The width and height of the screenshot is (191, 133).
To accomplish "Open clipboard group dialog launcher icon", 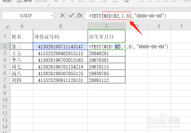I will click(48, 5).
